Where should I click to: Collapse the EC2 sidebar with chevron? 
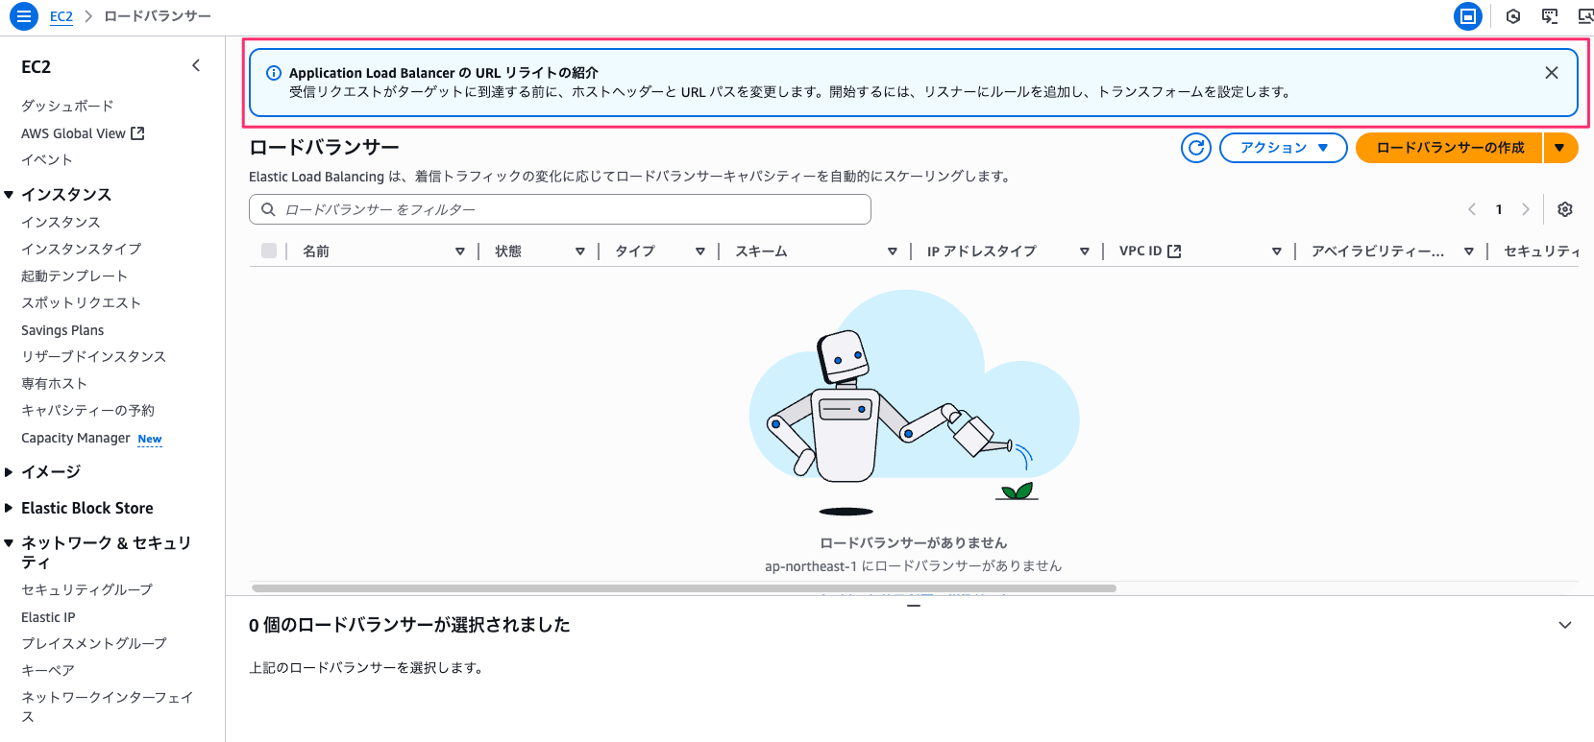coord(196,65)
